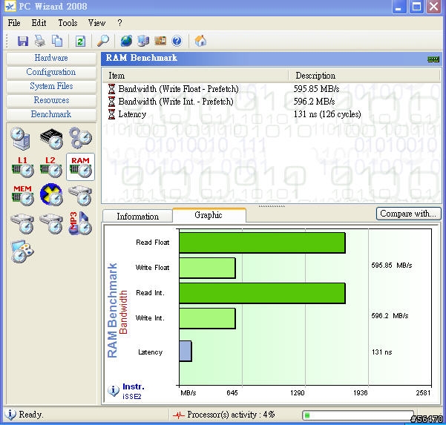This screenshot has height=425, width=446.
Task: Click the 131 ns (126 cycles) value
Action: pyautogui.click(x=327, y=114)
